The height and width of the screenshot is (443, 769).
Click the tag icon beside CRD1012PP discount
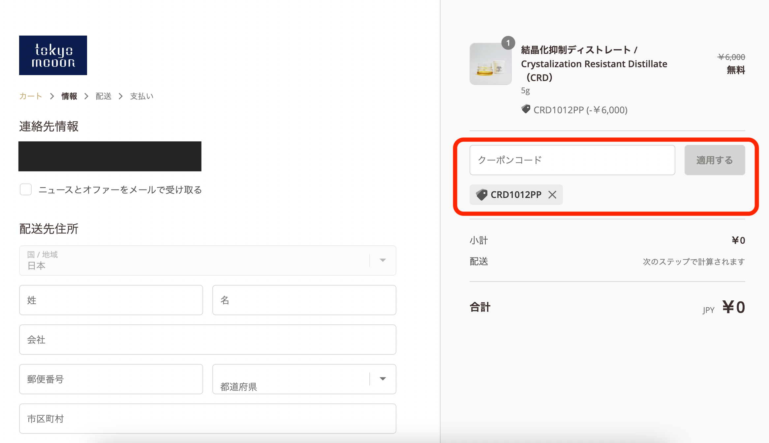click(x=526, y=110)
